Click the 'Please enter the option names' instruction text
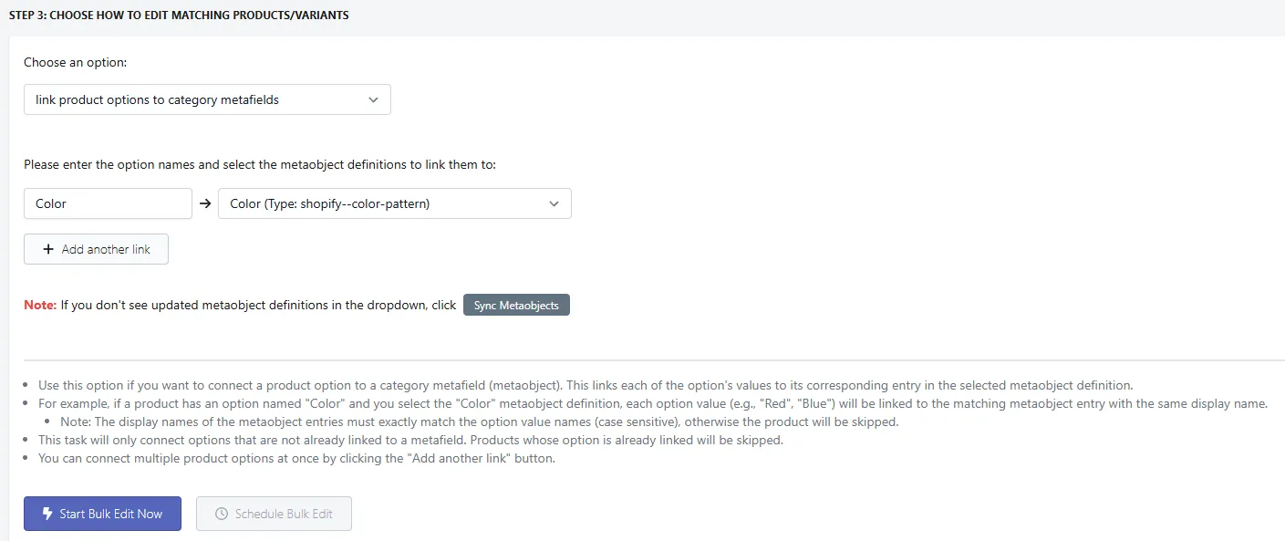The width and height of the screenshot is (1285, 541). pos(260,165)
